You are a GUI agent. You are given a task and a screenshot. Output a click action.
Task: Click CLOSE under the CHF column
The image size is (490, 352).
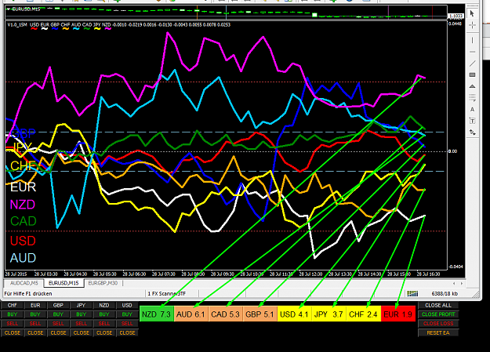click(x=13, y=333)
